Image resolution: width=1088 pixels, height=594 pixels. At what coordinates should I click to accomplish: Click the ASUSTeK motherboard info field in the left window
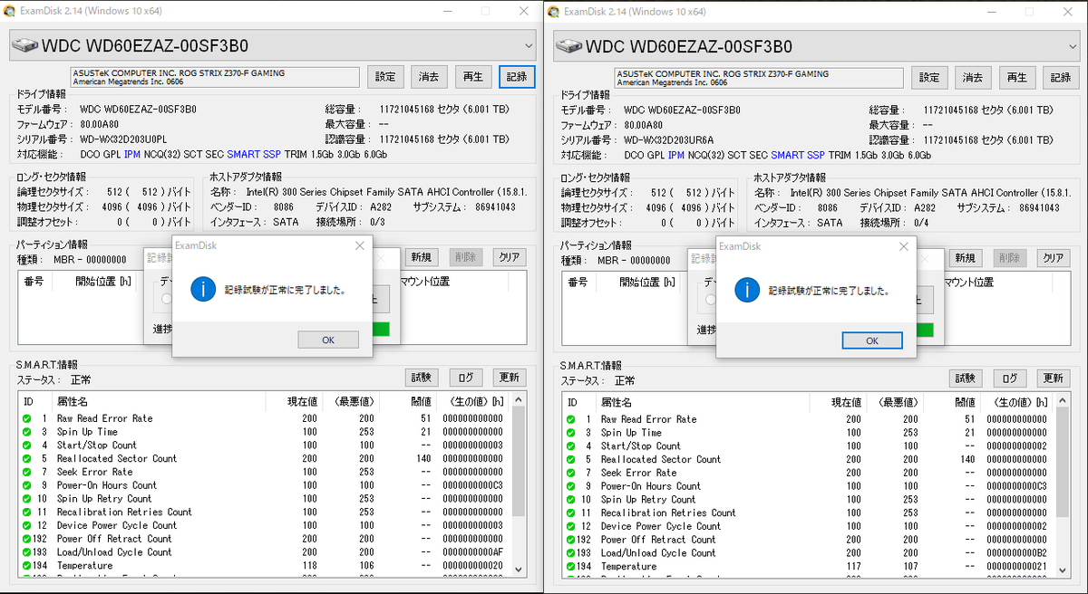[x=217, y=78]
